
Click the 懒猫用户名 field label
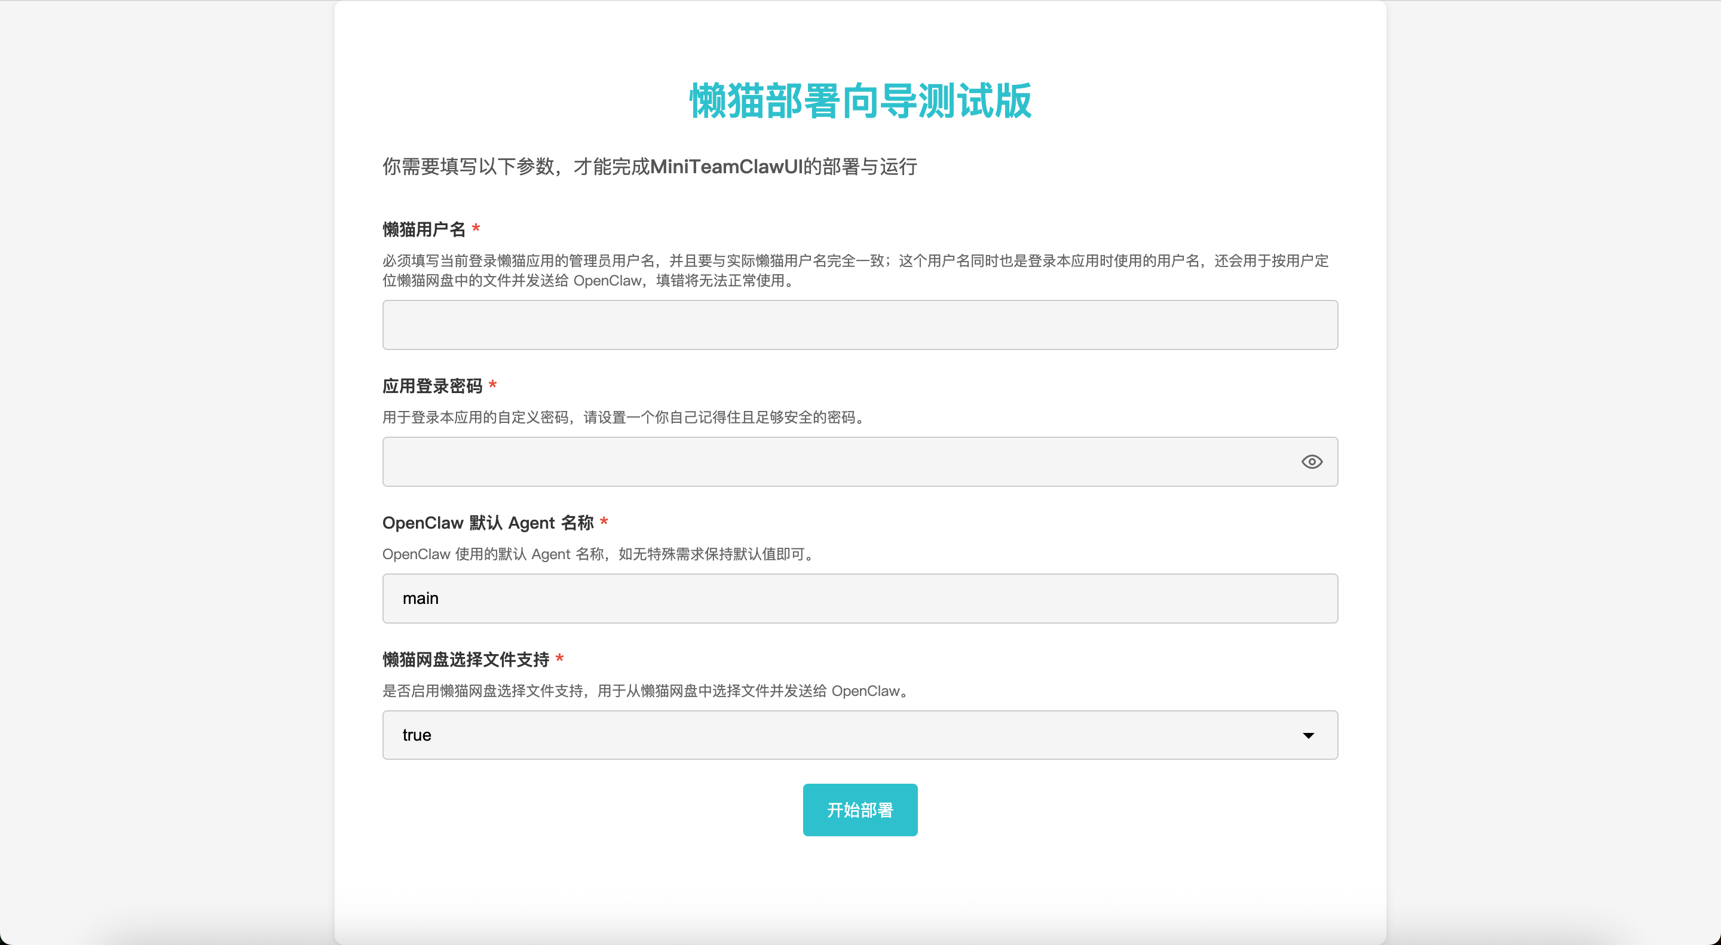[424, 229]
